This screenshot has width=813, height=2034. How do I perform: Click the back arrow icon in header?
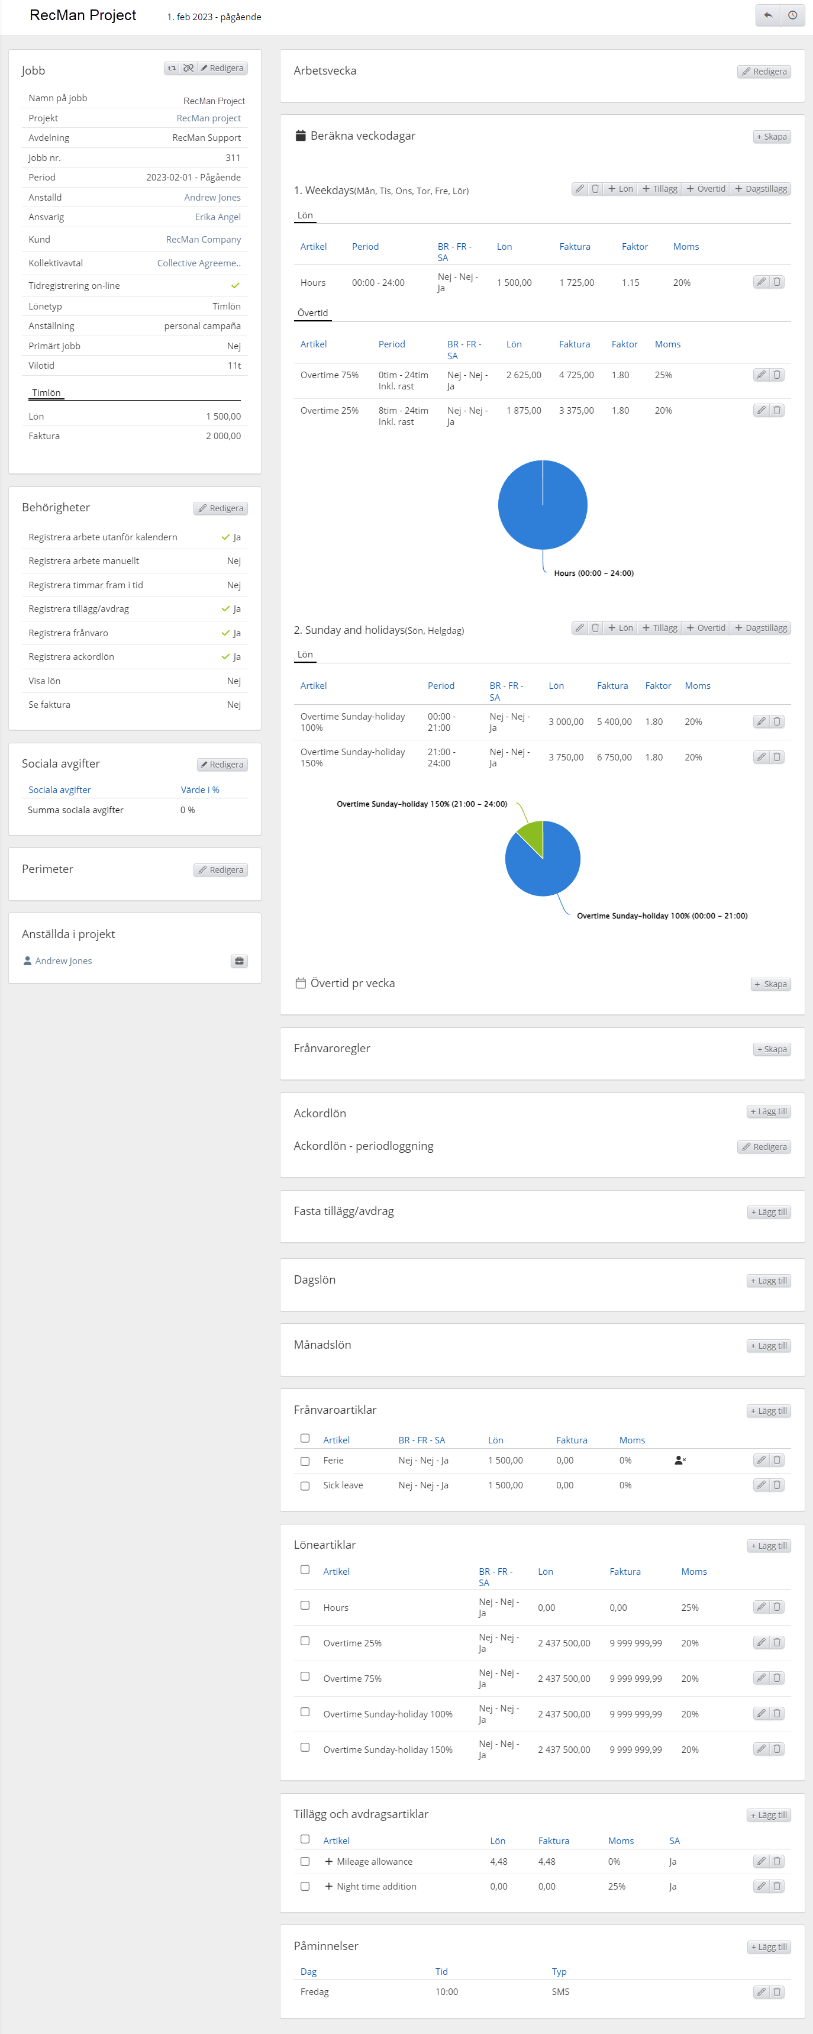767,15
